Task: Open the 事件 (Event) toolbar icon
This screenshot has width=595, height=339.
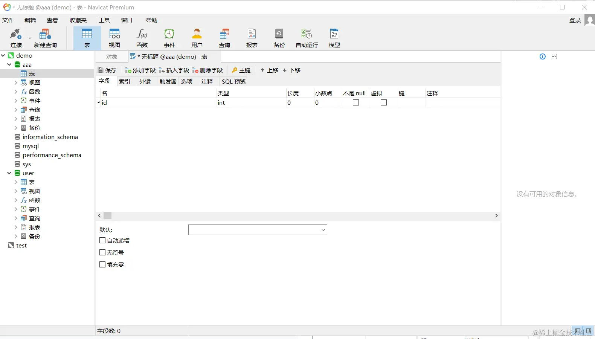Action: pyautogui.click(x=169, y=38)
